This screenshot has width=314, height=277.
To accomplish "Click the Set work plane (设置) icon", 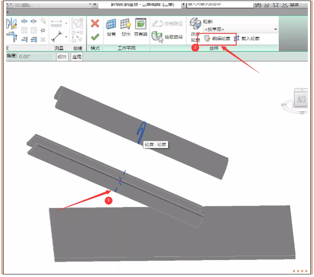I will [x=111, y=27].
